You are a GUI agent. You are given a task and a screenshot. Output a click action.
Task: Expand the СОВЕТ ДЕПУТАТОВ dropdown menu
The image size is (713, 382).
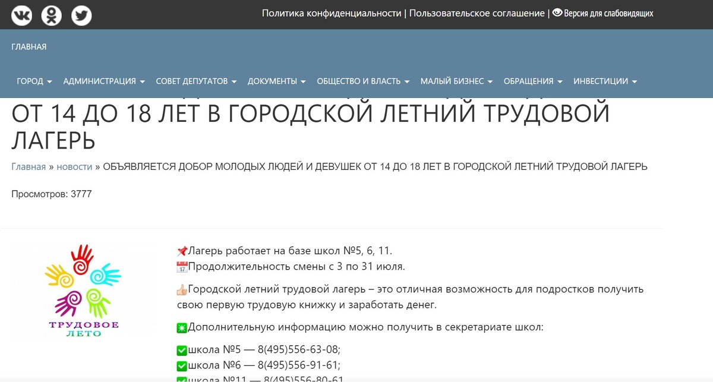coord(196,81)
